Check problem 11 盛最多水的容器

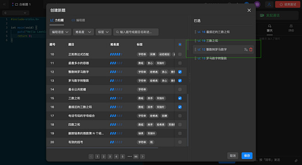point(180,63)
